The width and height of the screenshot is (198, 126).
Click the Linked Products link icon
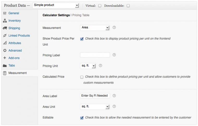click(x=5, y=35)
